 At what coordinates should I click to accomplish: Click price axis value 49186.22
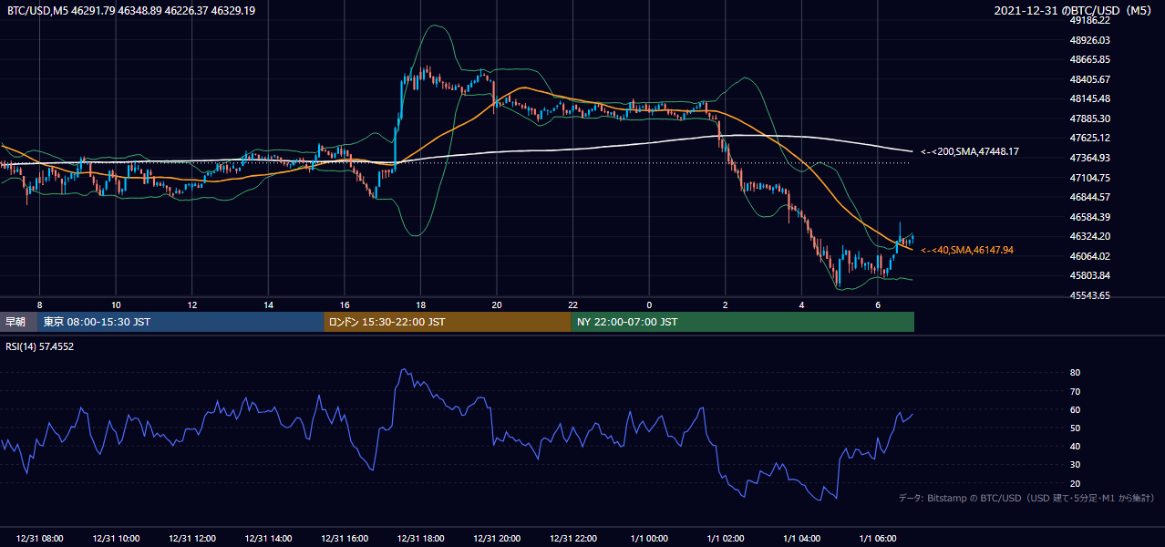click(1090, 20)
